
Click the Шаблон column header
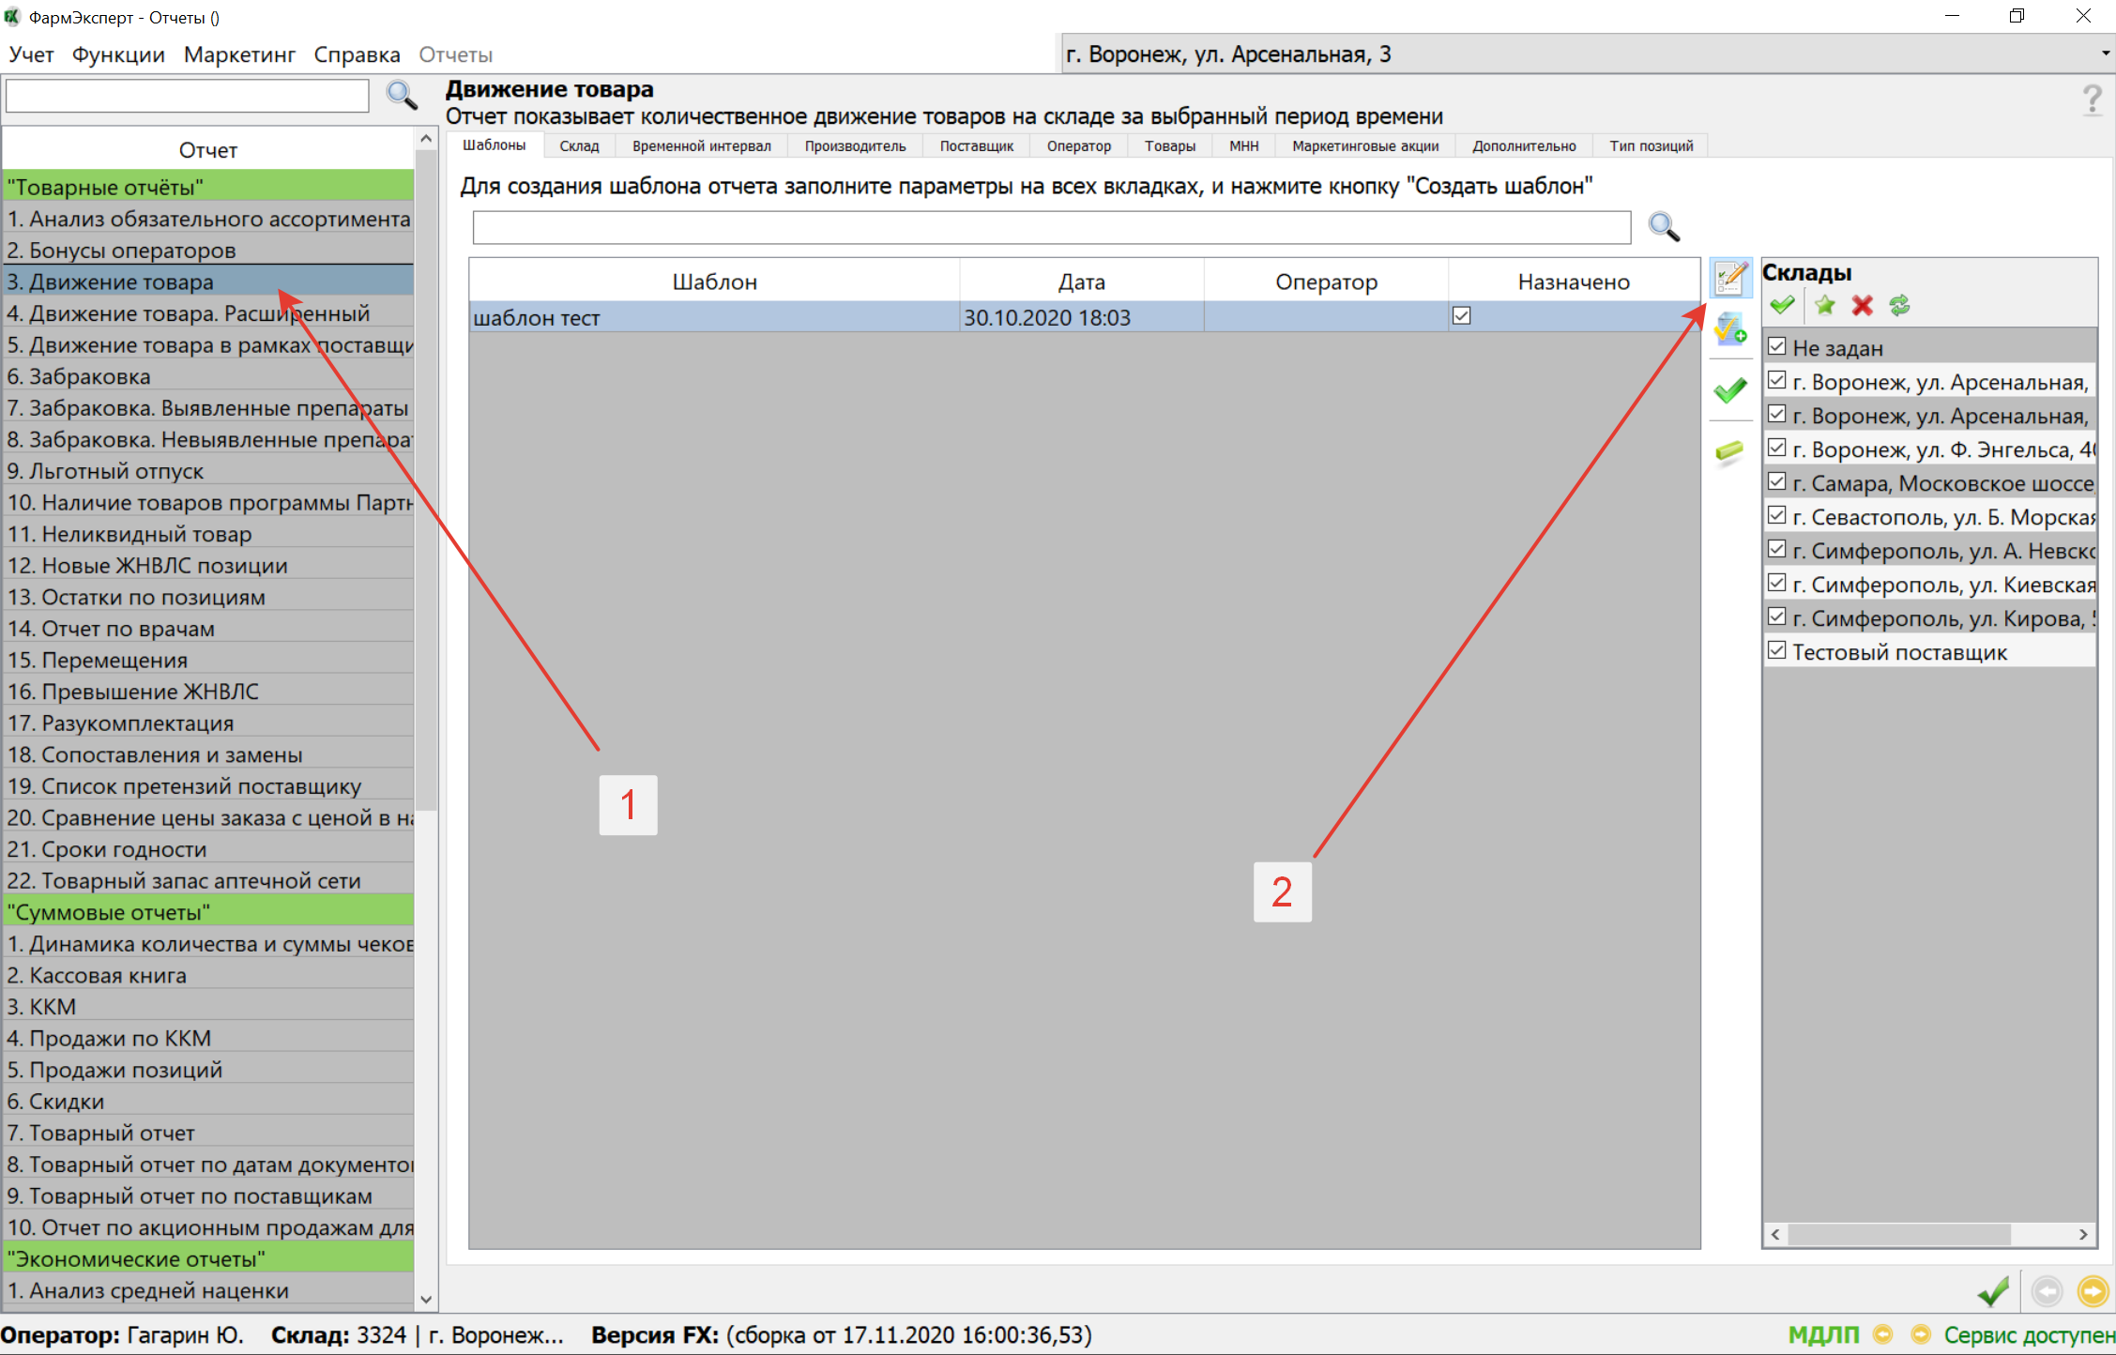714,282
